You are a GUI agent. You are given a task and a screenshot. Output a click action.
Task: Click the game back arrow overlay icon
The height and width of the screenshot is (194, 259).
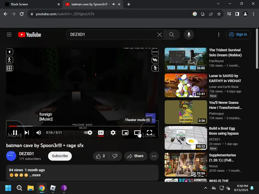10,52
